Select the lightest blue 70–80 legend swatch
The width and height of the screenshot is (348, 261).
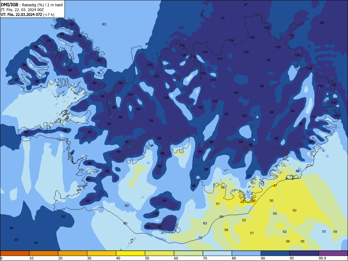pyautogui.click(x=217, y=253)
